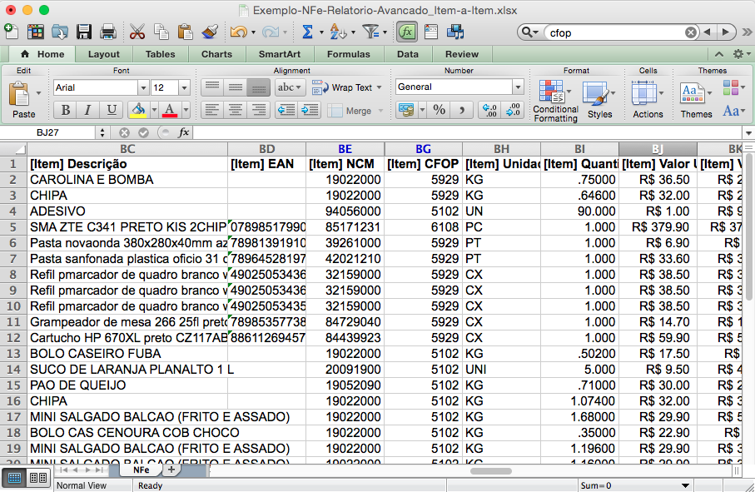This screenshot has width=755, height=492.
Task: Click the percent style button
Action: click(439, 110)
